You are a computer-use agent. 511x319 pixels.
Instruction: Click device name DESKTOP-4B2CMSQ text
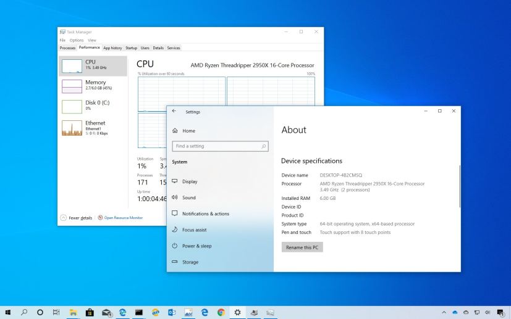(x=341, y=175)
